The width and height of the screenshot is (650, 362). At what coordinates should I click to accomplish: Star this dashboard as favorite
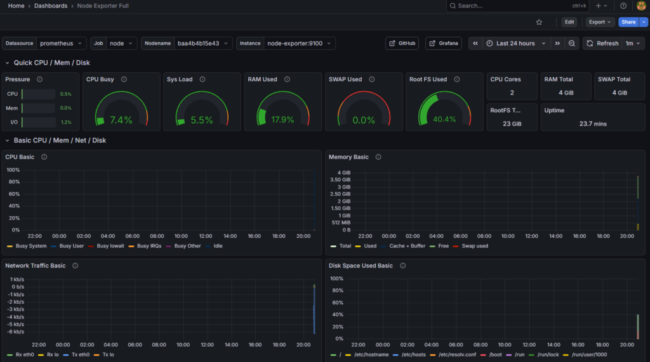tap(539, 22)
